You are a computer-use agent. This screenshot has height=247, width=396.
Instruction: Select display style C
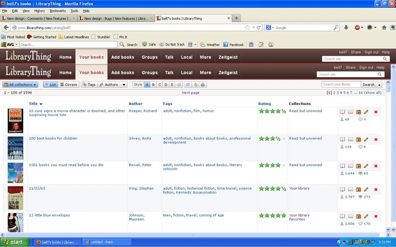[x=160, y=85]
